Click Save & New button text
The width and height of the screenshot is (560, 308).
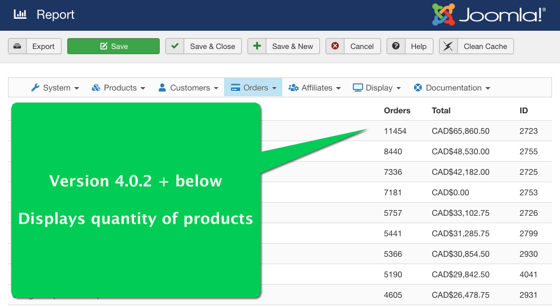(x=293, y=46)
